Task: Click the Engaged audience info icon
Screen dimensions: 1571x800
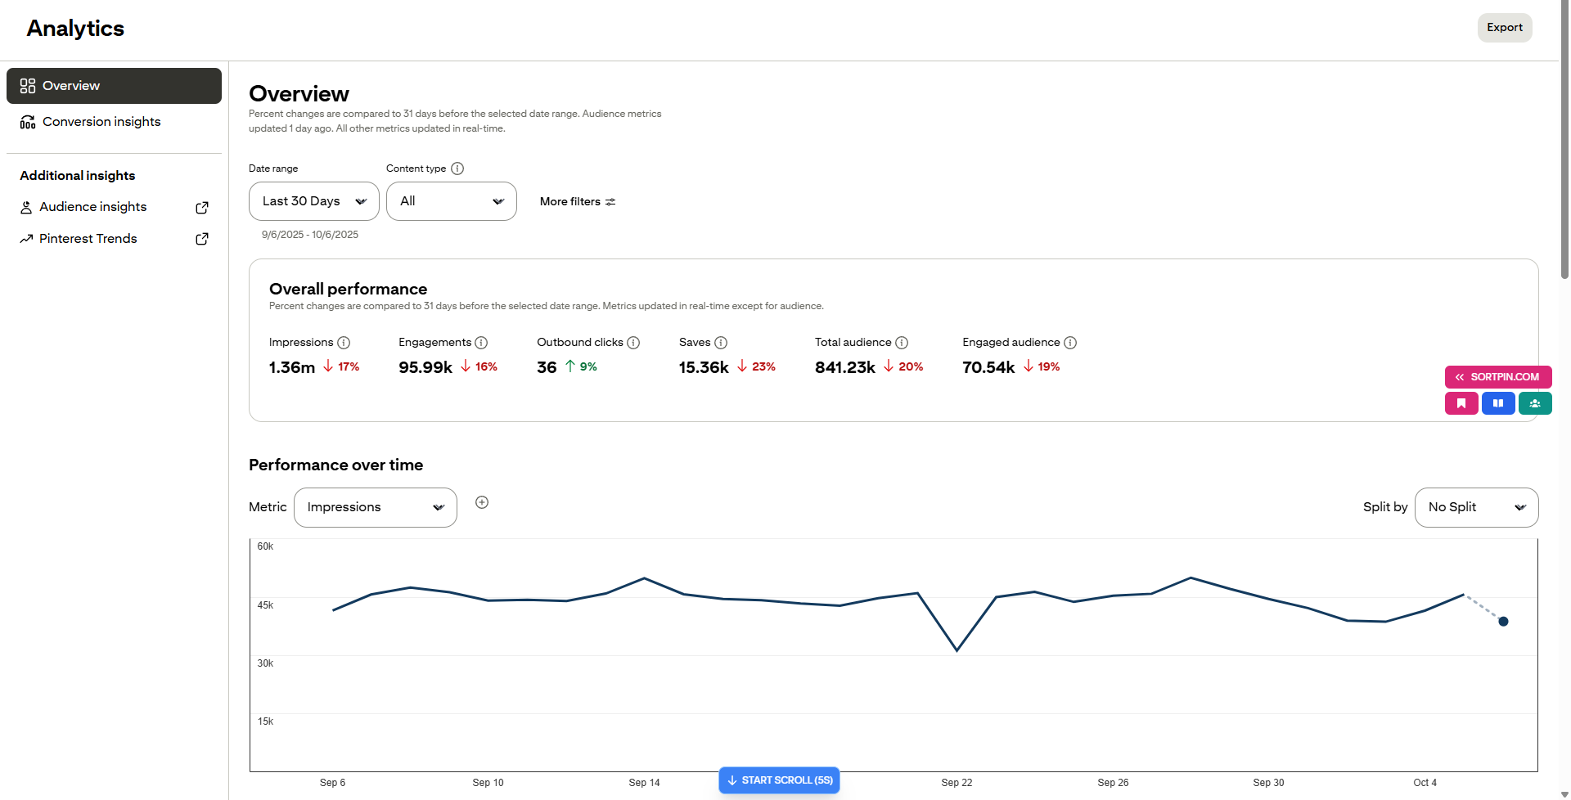Action: click(1070, 343)
